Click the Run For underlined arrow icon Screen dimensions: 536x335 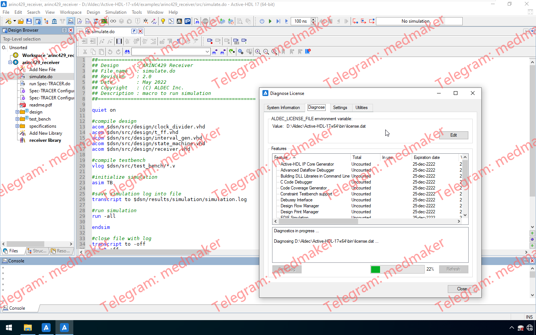[x=287, y=21]
